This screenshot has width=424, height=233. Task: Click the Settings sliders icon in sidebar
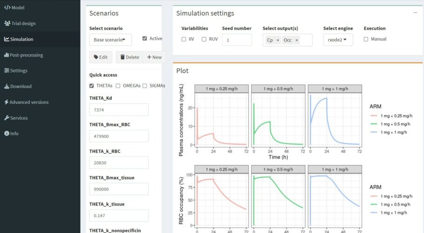[x=7, y=71]
